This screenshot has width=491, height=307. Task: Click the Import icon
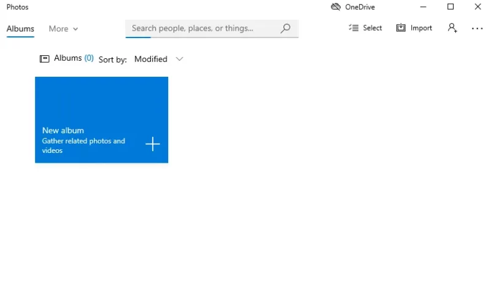[401, 28]
